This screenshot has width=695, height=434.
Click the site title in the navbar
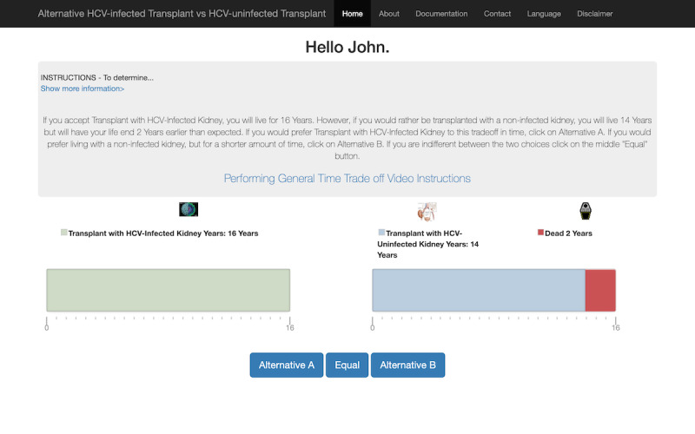point(182,14)
